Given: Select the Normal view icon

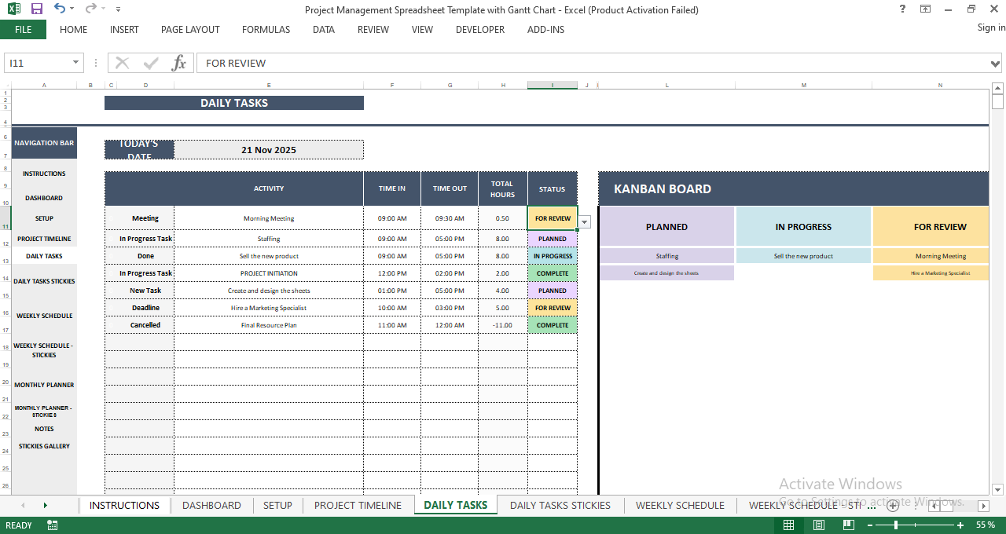Looking at the screenshot, I should point(788,525).
